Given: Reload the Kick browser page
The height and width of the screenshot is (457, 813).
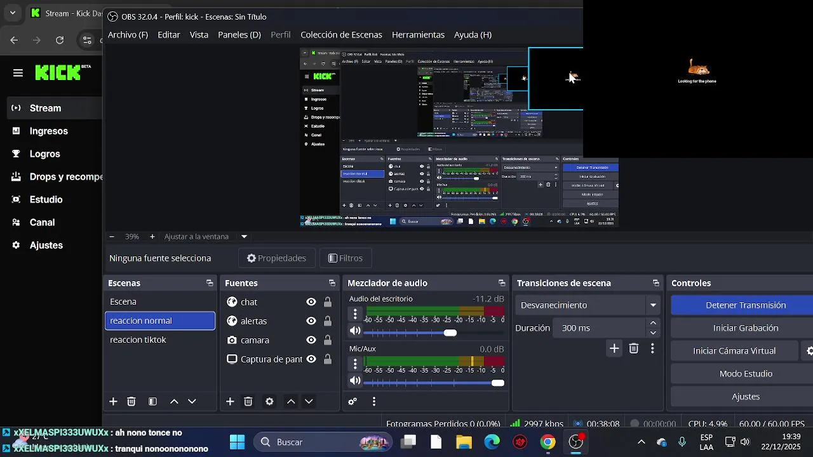Looking at the screenshot, I should 60,40.
